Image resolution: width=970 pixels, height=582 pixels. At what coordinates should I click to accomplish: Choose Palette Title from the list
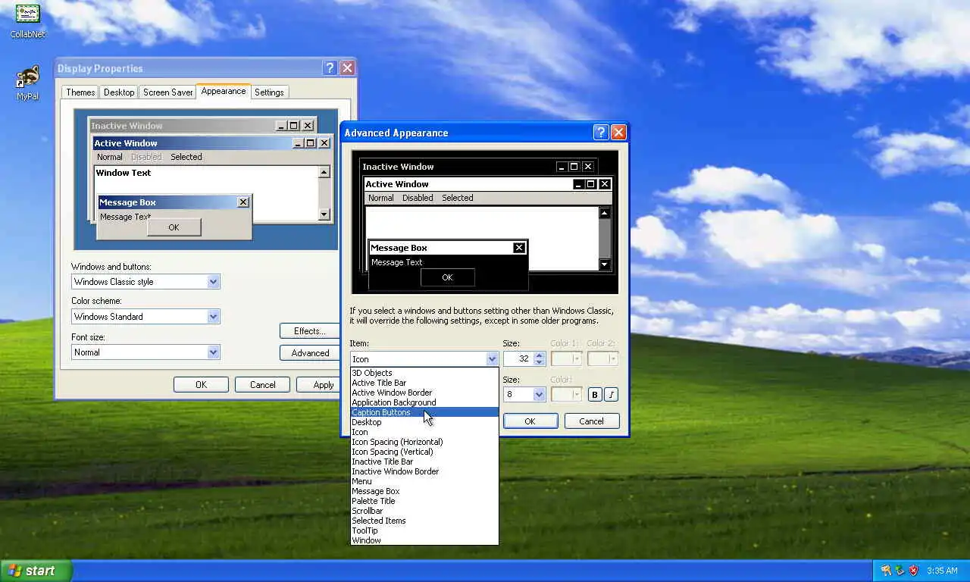point(424,501)
